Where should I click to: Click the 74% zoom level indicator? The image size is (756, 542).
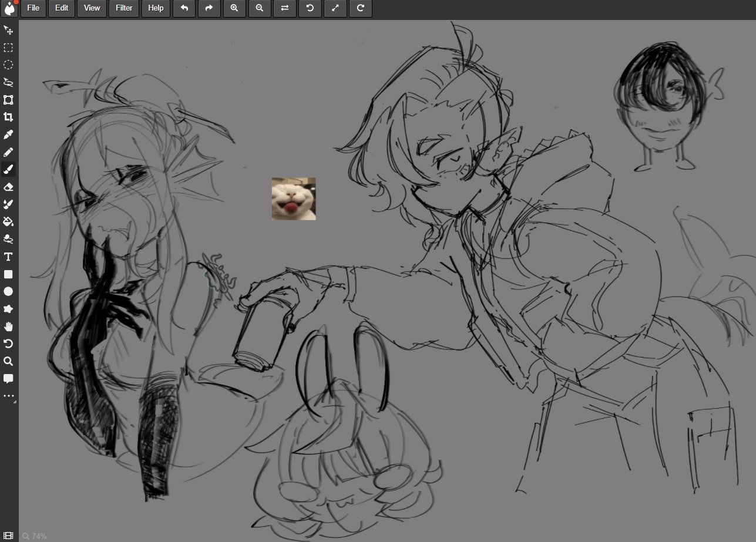[35, 536]
